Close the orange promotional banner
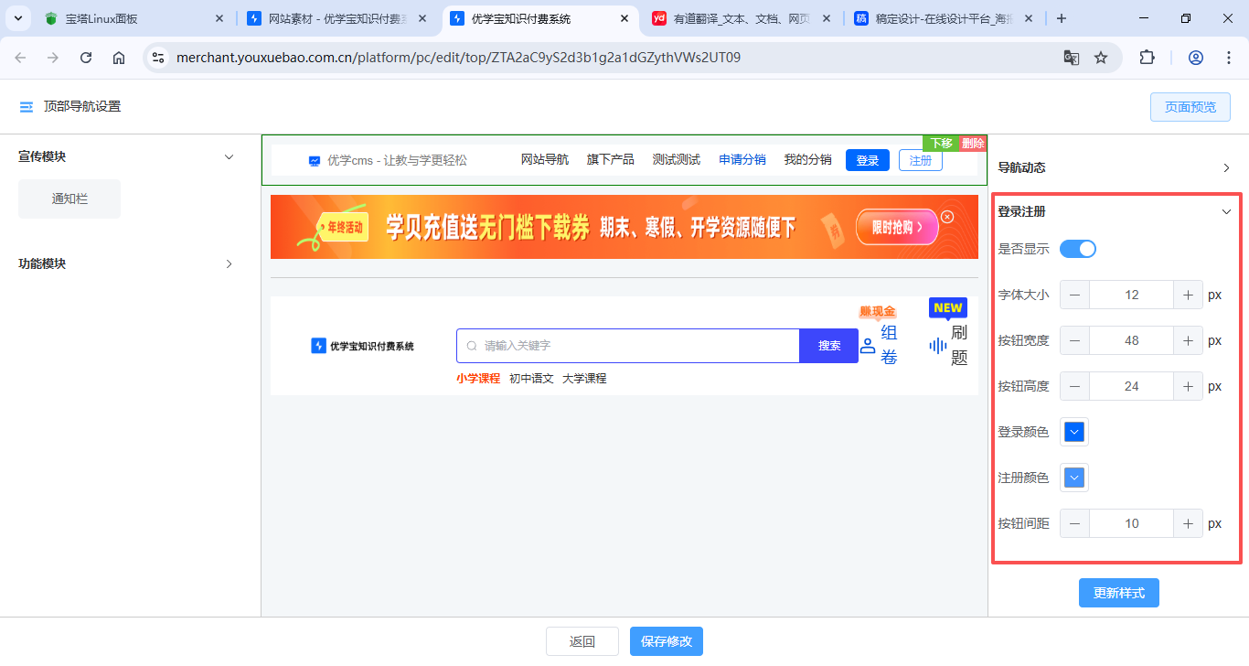Image resolution: width=1249 pixels, height=666 pixels. click(947, 217)
